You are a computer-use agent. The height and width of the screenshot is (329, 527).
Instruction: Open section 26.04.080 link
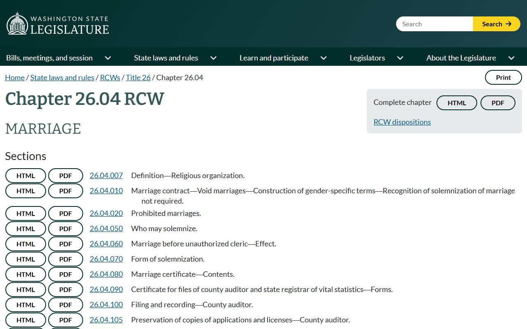106,274
